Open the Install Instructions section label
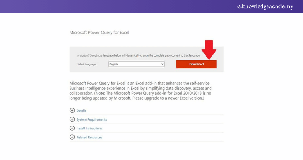Screen dimensions: 303x160 (89, 128)
